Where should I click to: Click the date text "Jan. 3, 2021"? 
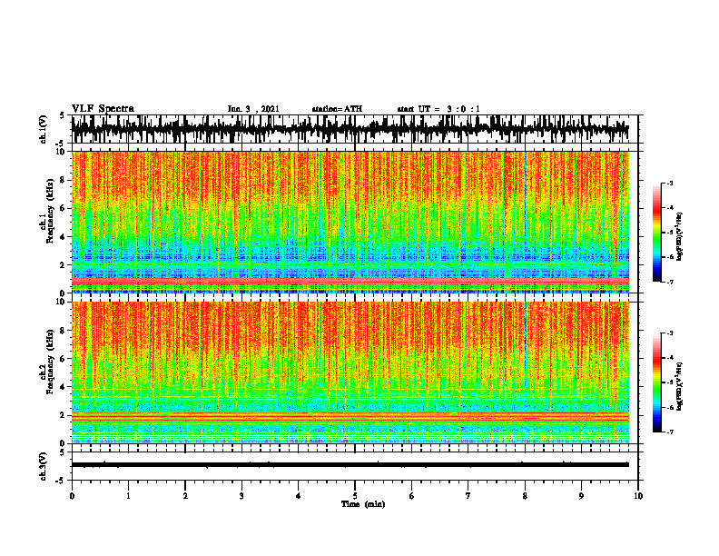[253, 109]
